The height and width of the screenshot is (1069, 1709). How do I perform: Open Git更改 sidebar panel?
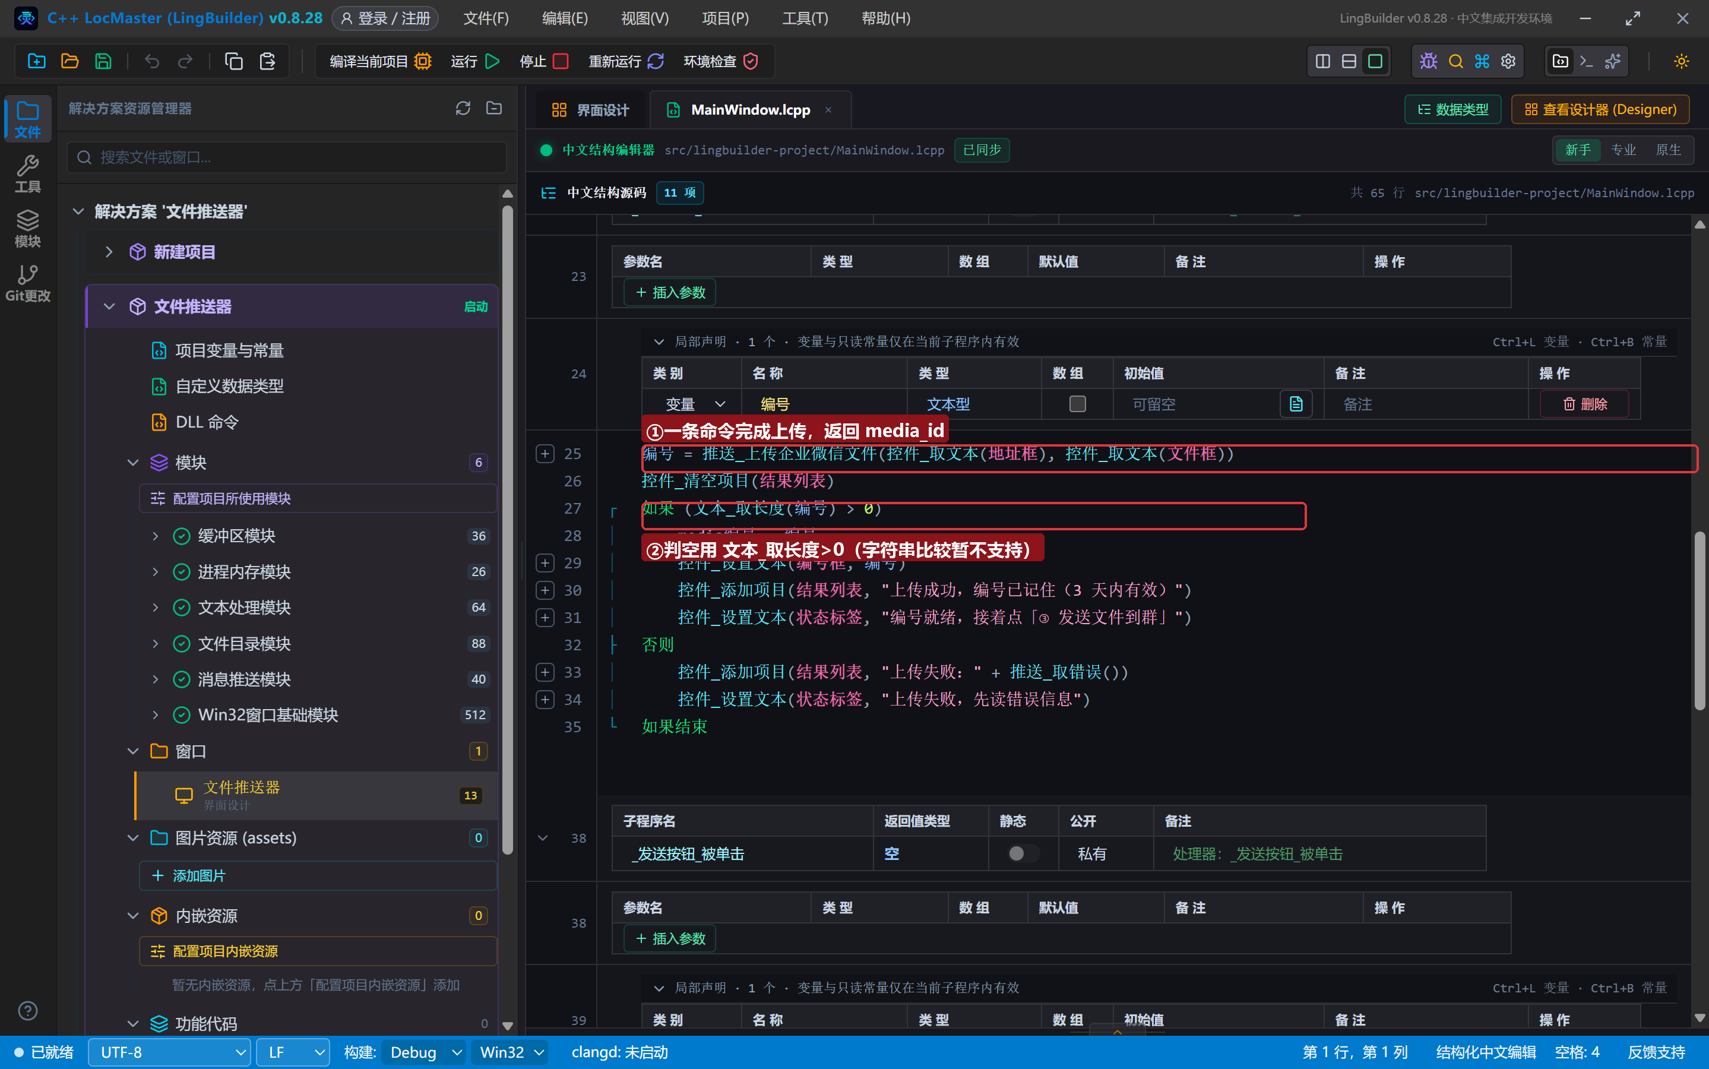point(27,283)
